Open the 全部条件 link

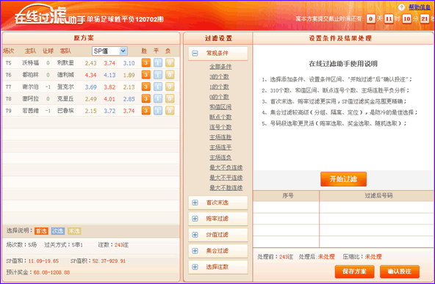(x=220, y=67)
